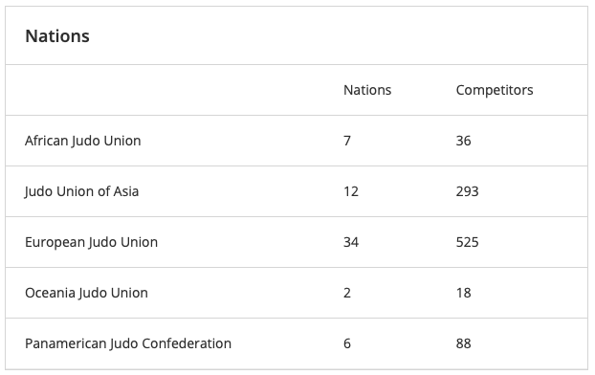Click the European Judo Union label
This screenshot has height=375, width=595.
91,242
